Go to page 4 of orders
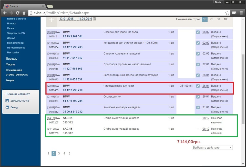The width and height of the screenshot is (246, 167). [64, 153]
